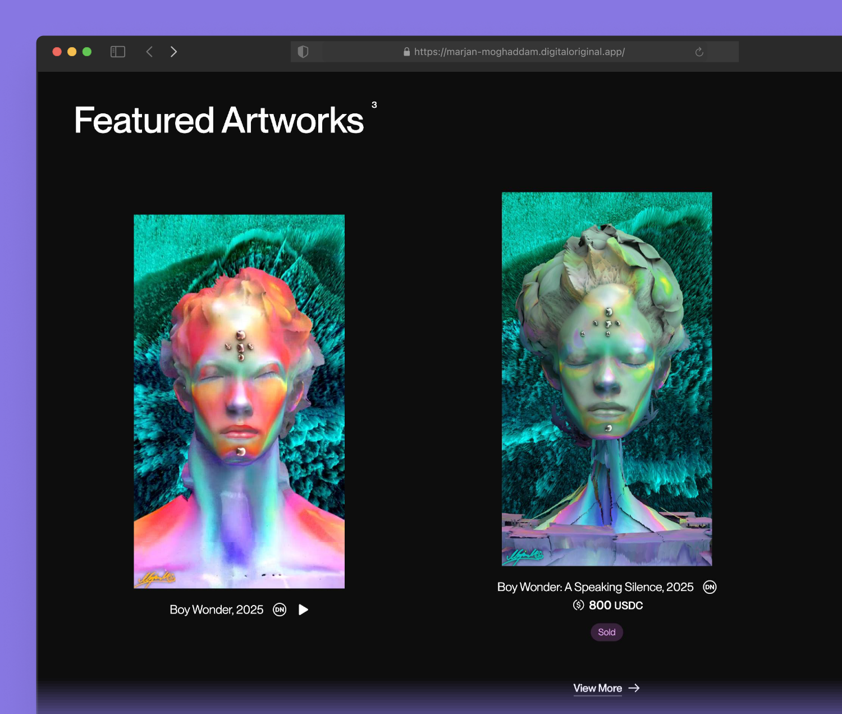Viewport: 842px width, 714px height.
Task: Go forward to the next page
Action: (173, 52)
